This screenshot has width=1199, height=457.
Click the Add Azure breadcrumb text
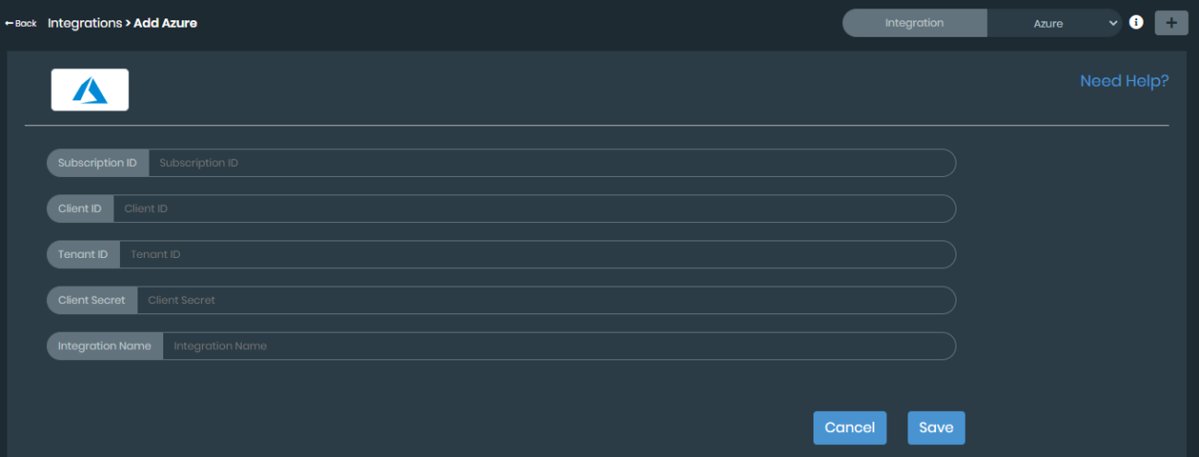point(165,23)
